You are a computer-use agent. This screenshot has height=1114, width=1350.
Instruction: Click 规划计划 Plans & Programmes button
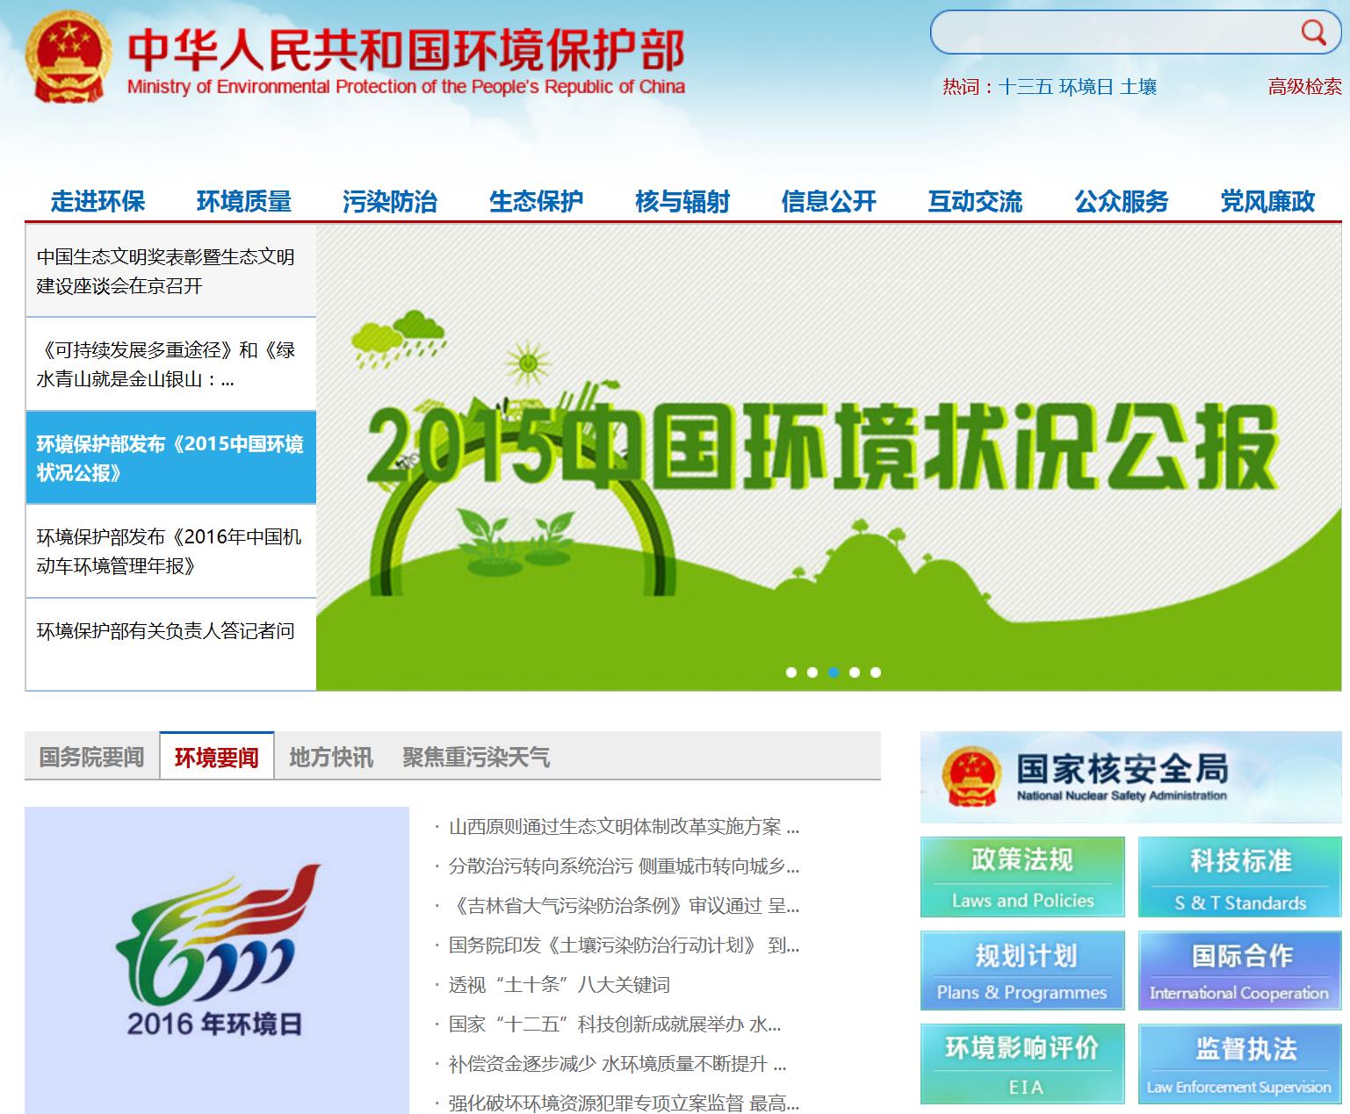[x=1022, y=970]
